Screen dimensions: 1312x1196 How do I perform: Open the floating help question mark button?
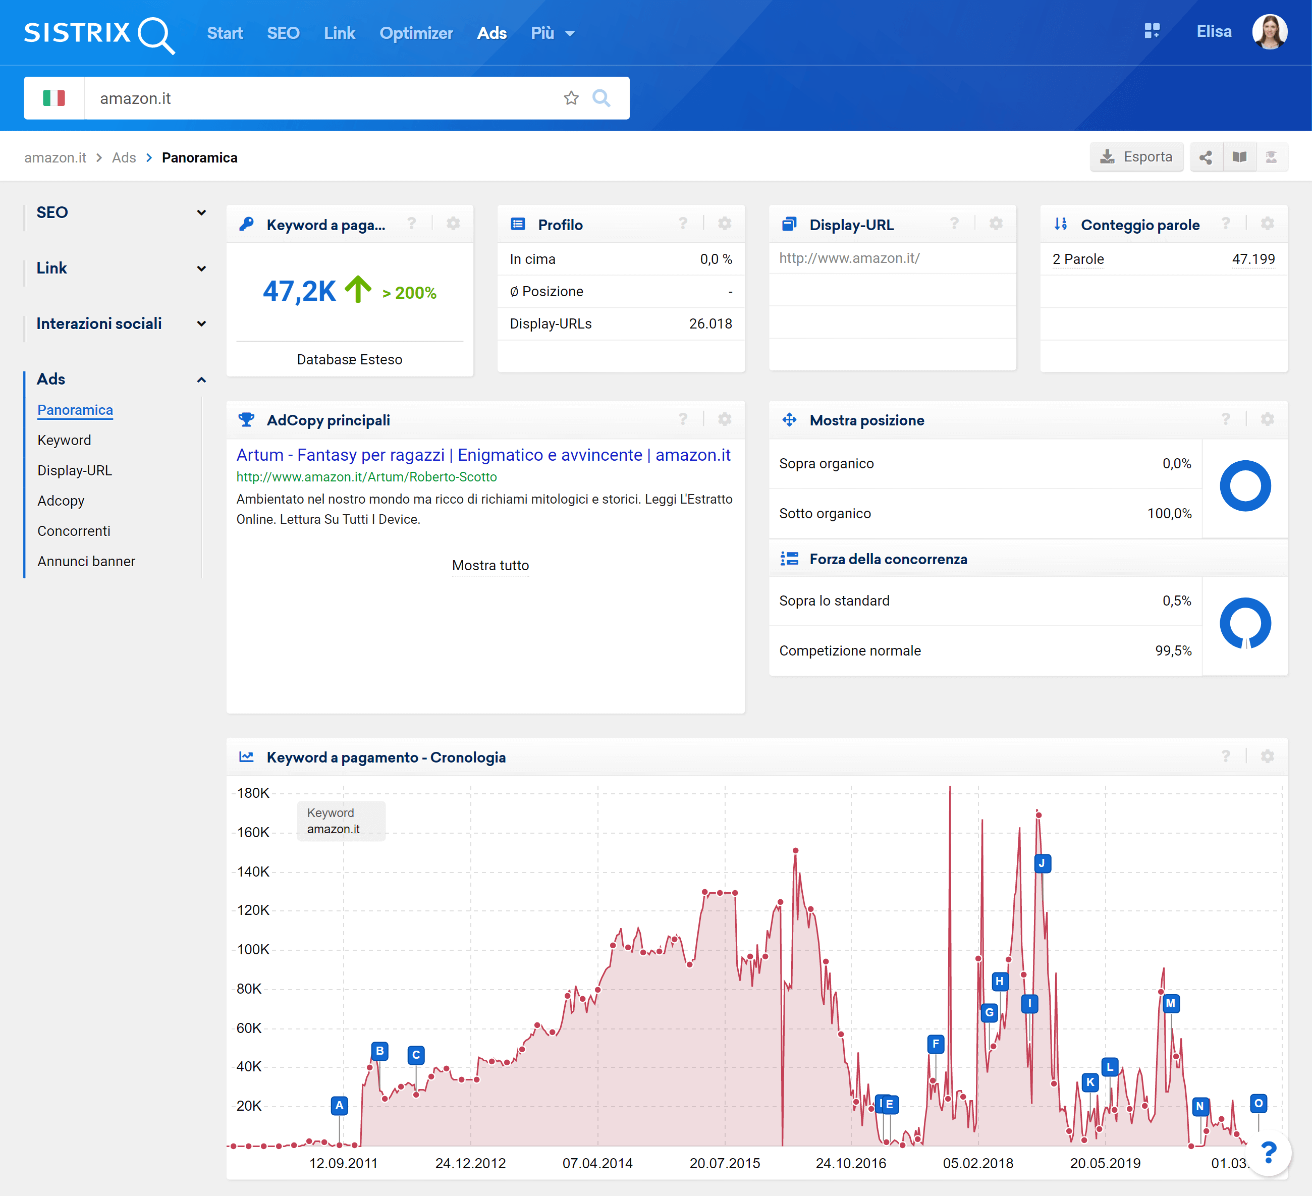[x=1269, y=1153]
